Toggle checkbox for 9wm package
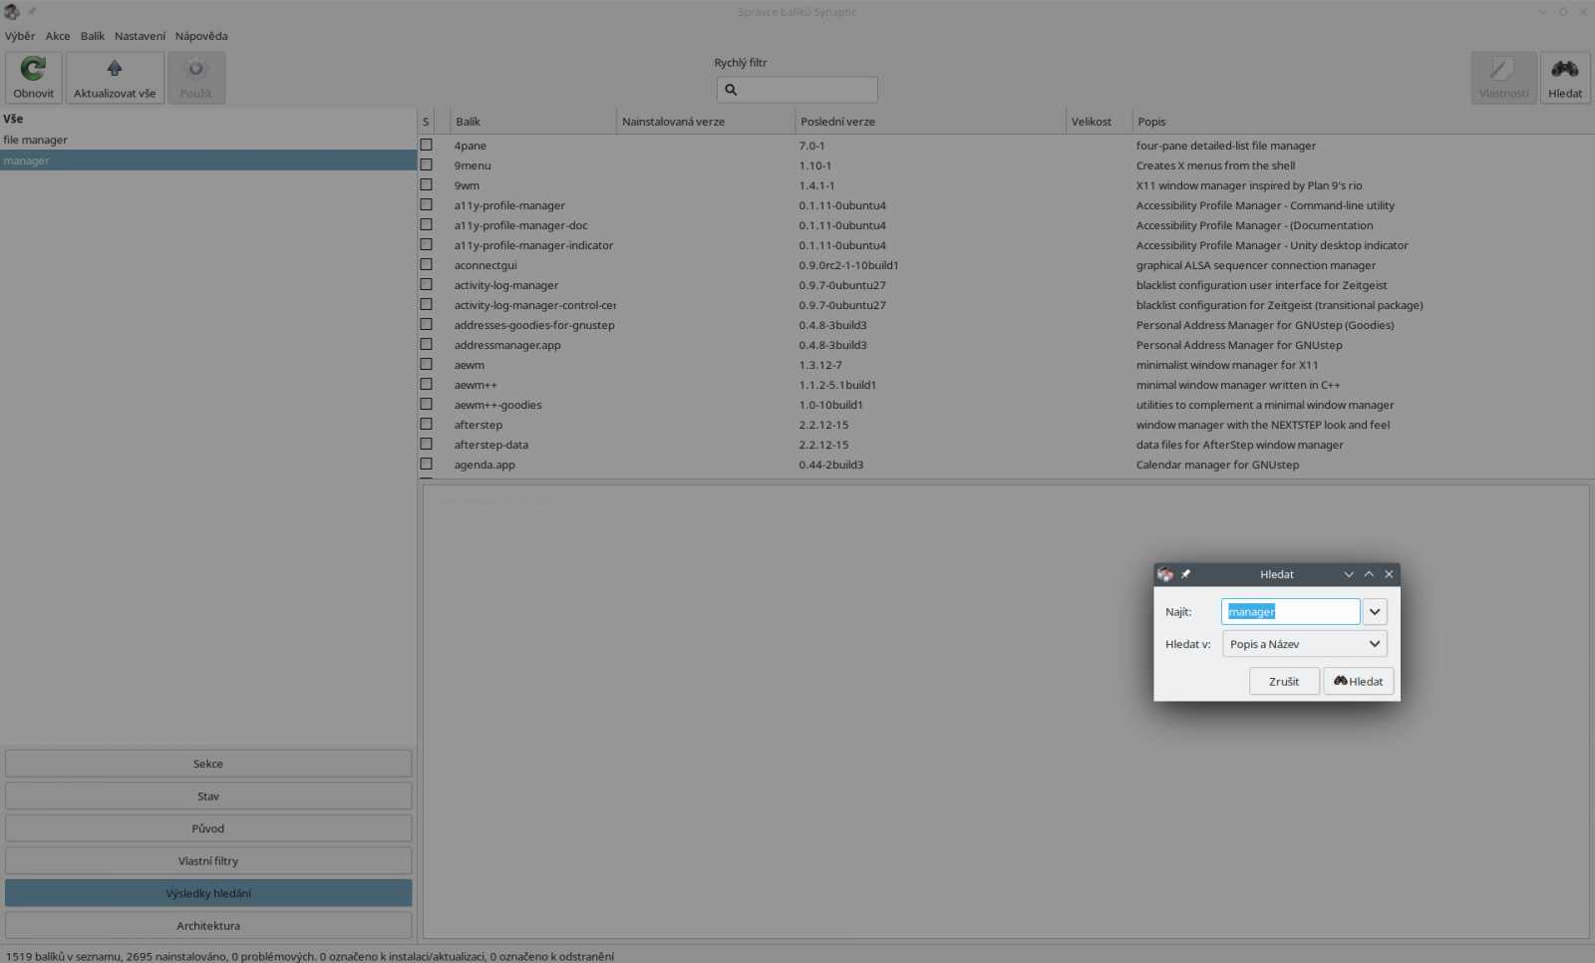Viewport: 1595px width, 963px height. tap(427, 184)
